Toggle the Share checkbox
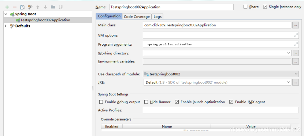 [245, 7]
